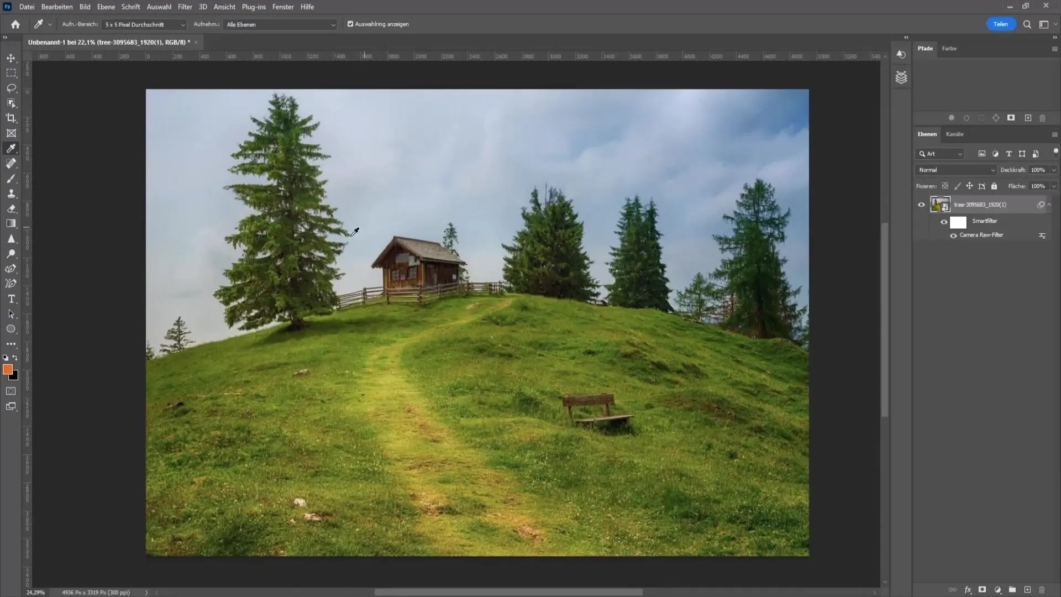Create new group folder icon
The image size is (1061, 597).
pos(1012,590)
